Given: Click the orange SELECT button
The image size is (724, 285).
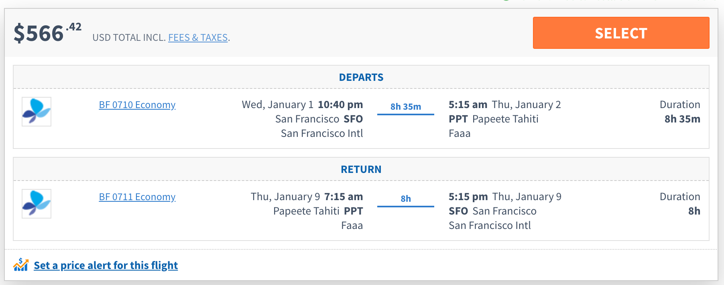Looking at the screenshot, I should click(620, 33).
